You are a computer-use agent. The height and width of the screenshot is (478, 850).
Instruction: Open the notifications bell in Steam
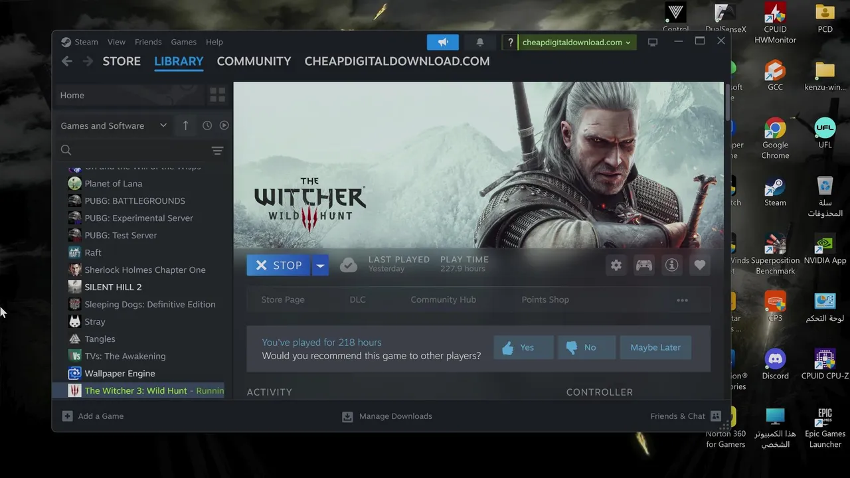coord(479,42)
